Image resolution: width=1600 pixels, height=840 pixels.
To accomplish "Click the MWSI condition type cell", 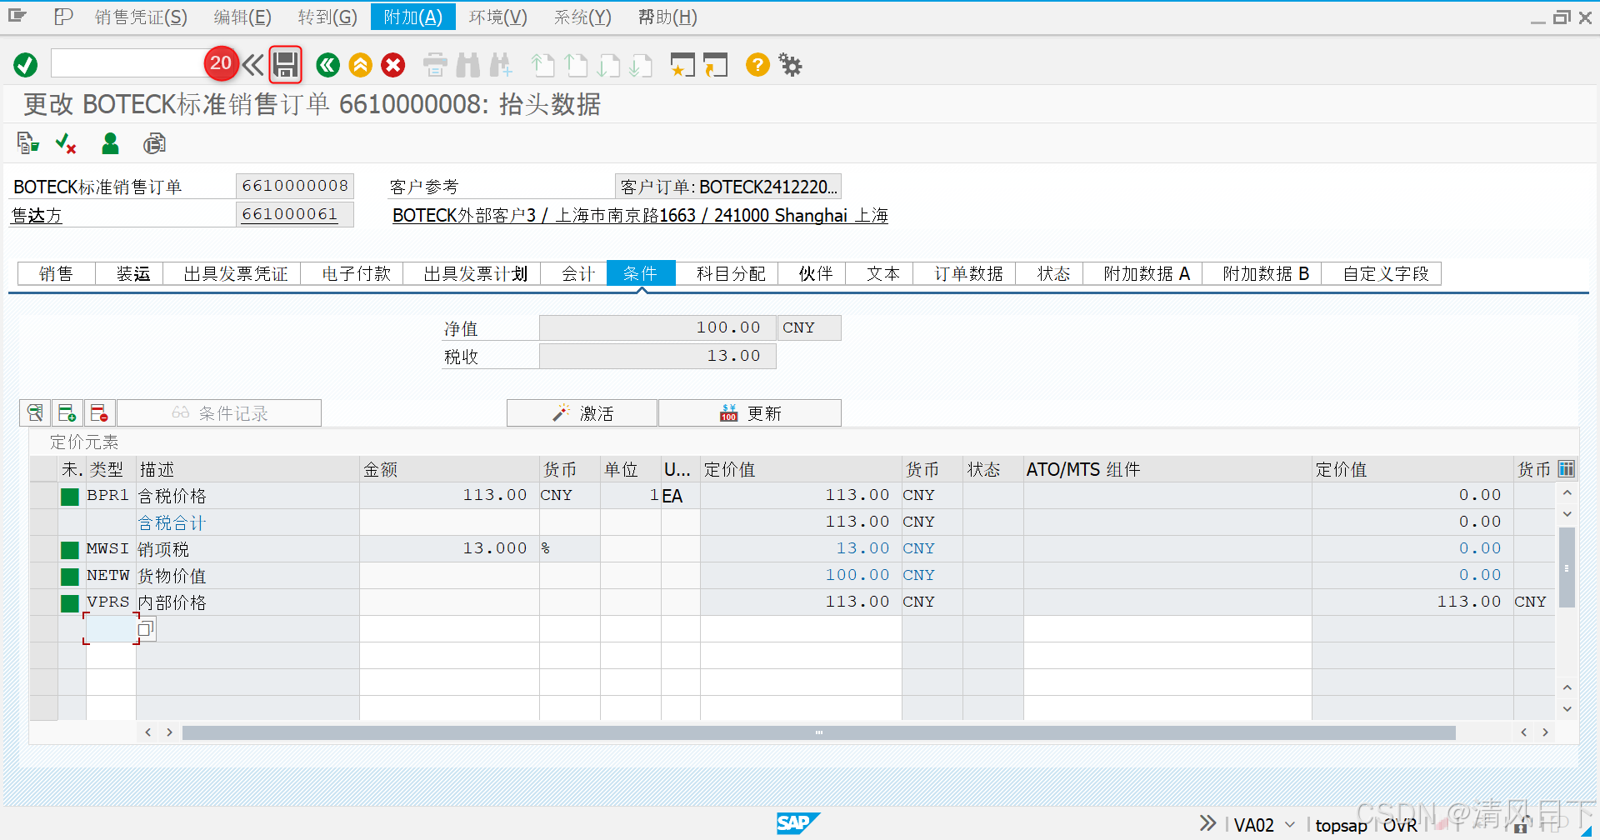I will click(110, 548).
